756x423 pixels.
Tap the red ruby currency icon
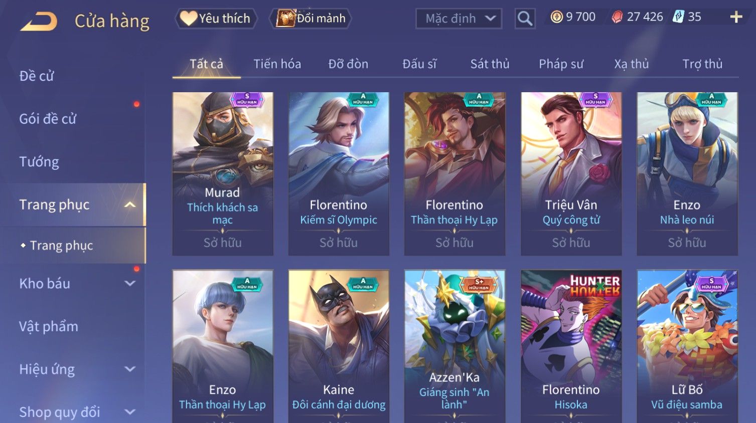[617, 17]
